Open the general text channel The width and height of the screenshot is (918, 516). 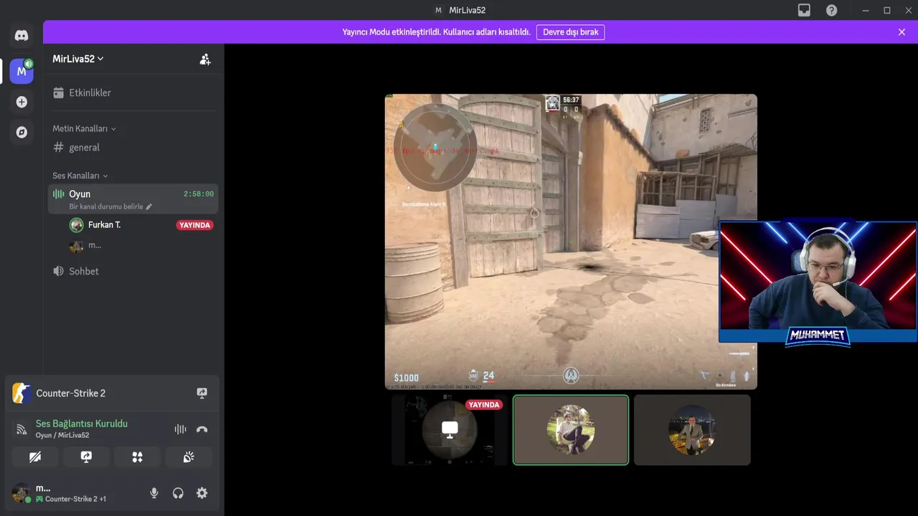(133, 147)
